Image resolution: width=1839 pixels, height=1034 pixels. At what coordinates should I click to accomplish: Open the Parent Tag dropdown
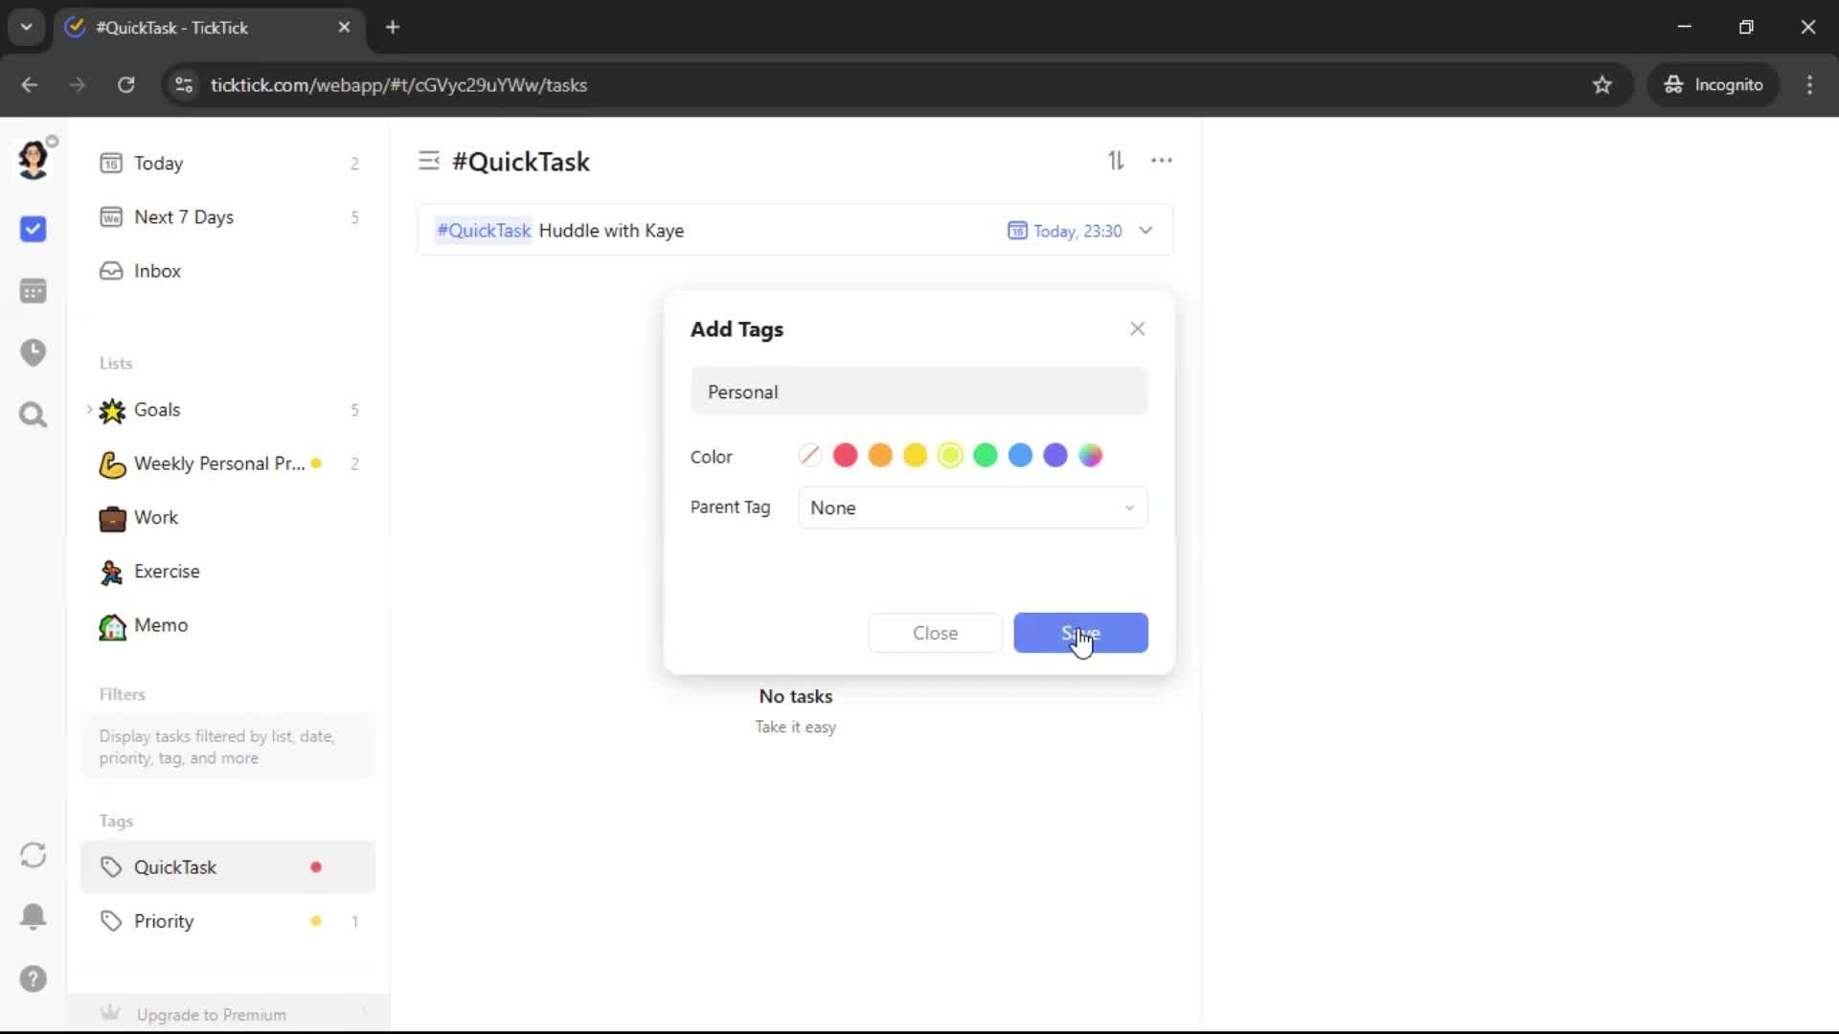(x=972, y=508)
